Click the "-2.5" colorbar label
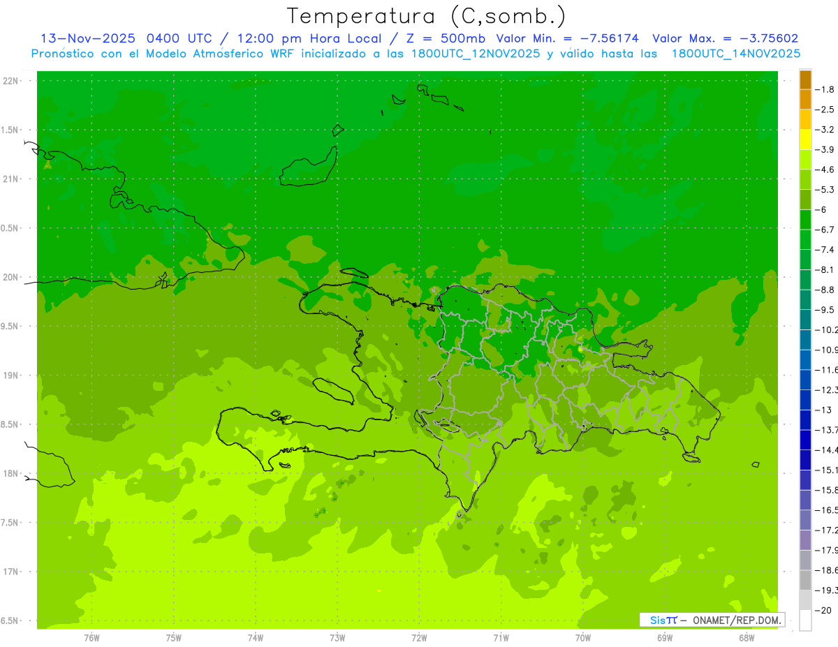The width and height of the screenshot is (838, 647). coord(825,110)
